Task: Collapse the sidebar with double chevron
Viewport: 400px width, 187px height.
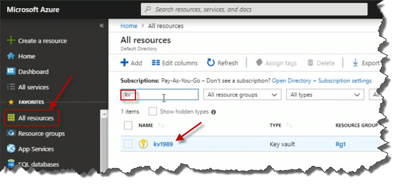Action: (x=101, y=26)
